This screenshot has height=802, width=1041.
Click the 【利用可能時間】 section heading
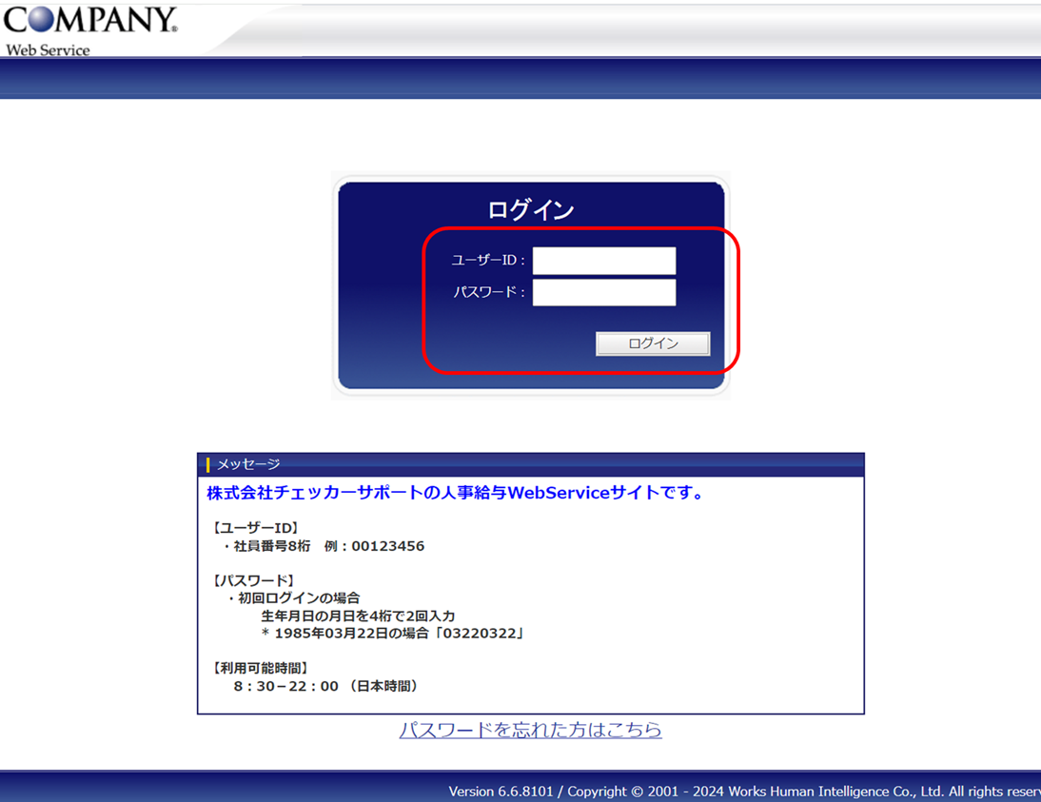tap(260, 668)
